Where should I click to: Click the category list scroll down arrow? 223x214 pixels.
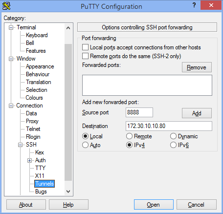tap(68, 192)
